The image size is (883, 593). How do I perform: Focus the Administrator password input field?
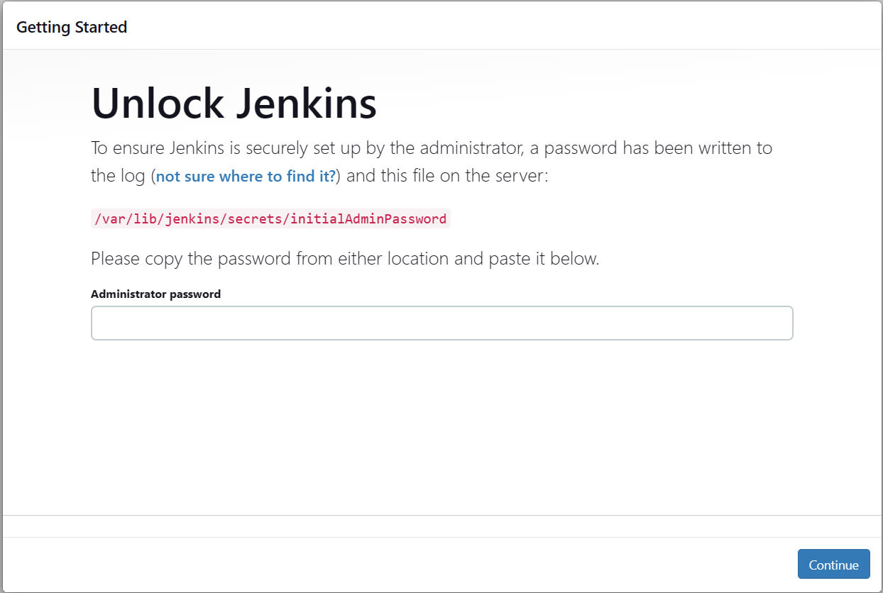(x=441, y=323)
